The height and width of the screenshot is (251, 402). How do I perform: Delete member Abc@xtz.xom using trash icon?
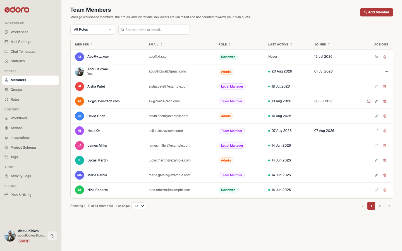coord(385,57)
